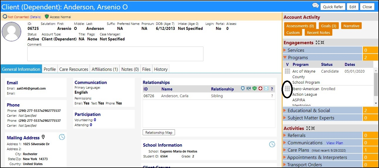Click the blue star badge icon in Relationships header

[243, 89]
